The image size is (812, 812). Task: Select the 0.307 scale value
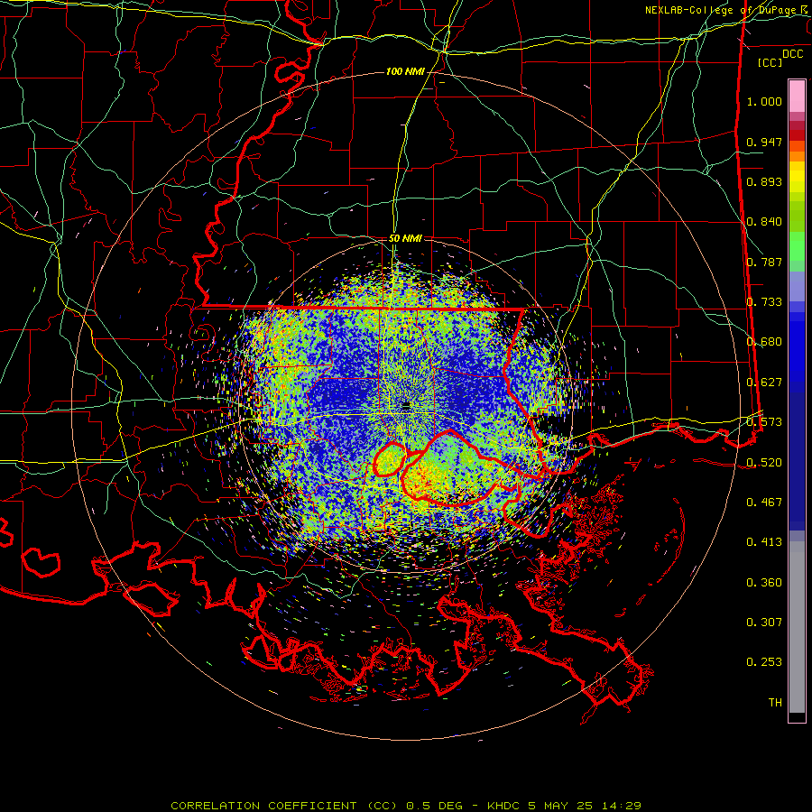point(764,622)
